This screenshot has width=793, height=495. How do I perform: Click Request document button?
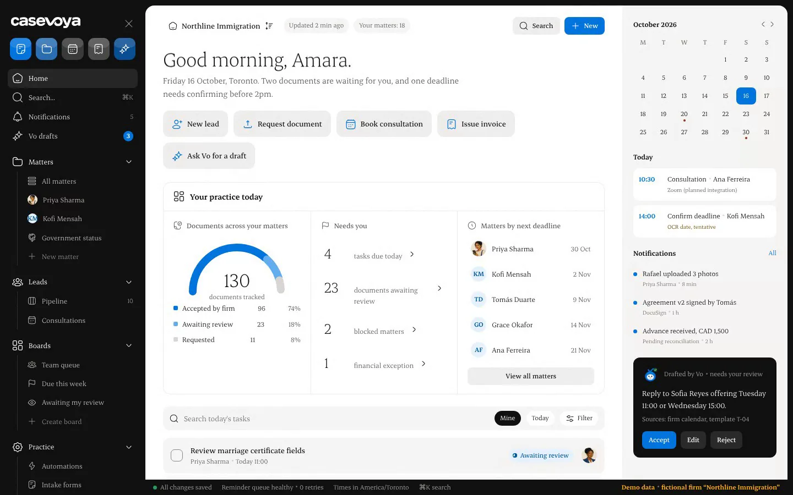pos(282,124)
